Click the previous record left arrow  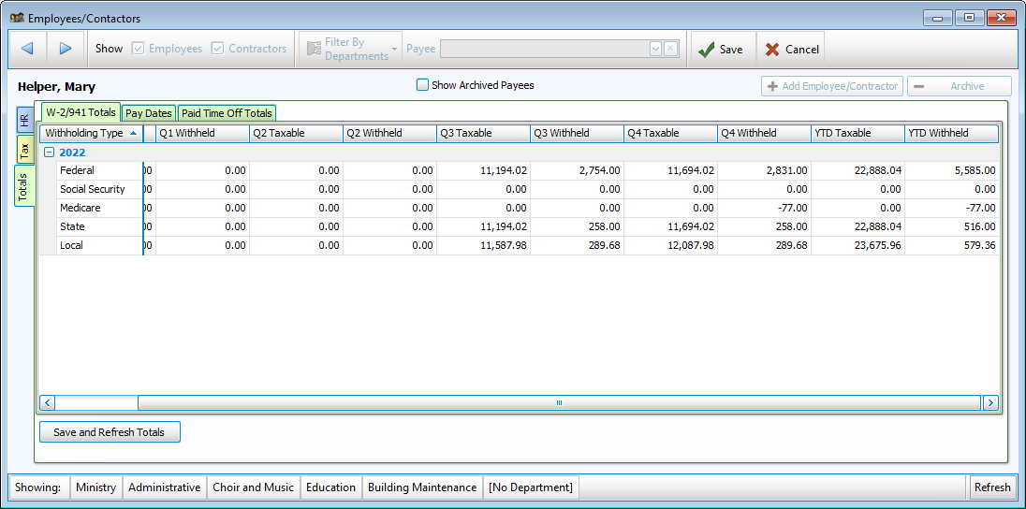click(27, 49)
